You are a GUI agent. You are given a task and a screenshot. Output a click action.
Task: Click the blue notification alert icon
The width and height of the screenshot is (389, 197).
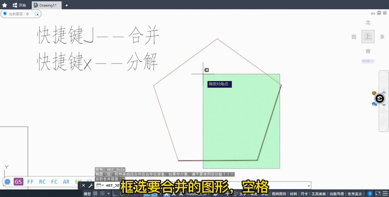370,193
